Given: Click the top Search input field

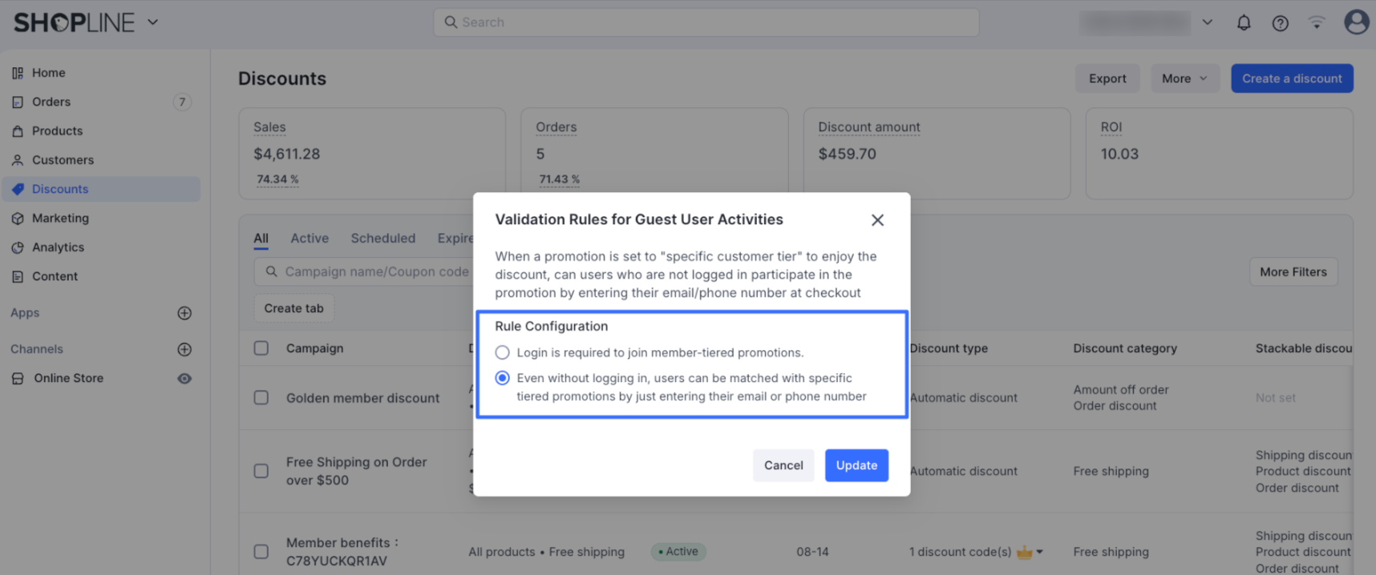Looking at the screenshot, I should [706, 22].
